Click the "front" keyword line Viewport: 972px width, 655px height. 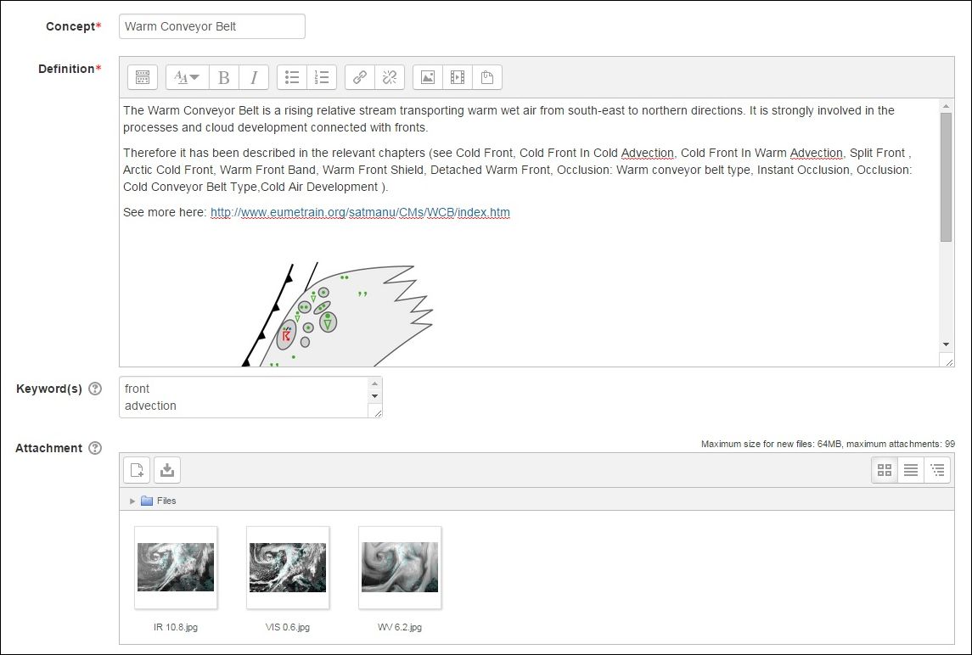coord(137,389)
